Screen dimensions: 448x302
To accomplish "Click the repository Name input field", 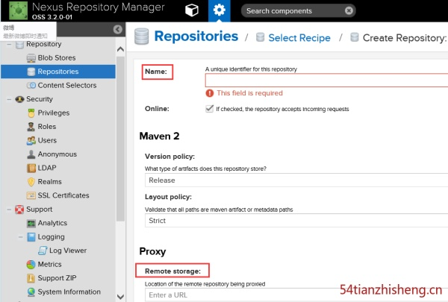I will pyautogui.click(x=326, y=81).
